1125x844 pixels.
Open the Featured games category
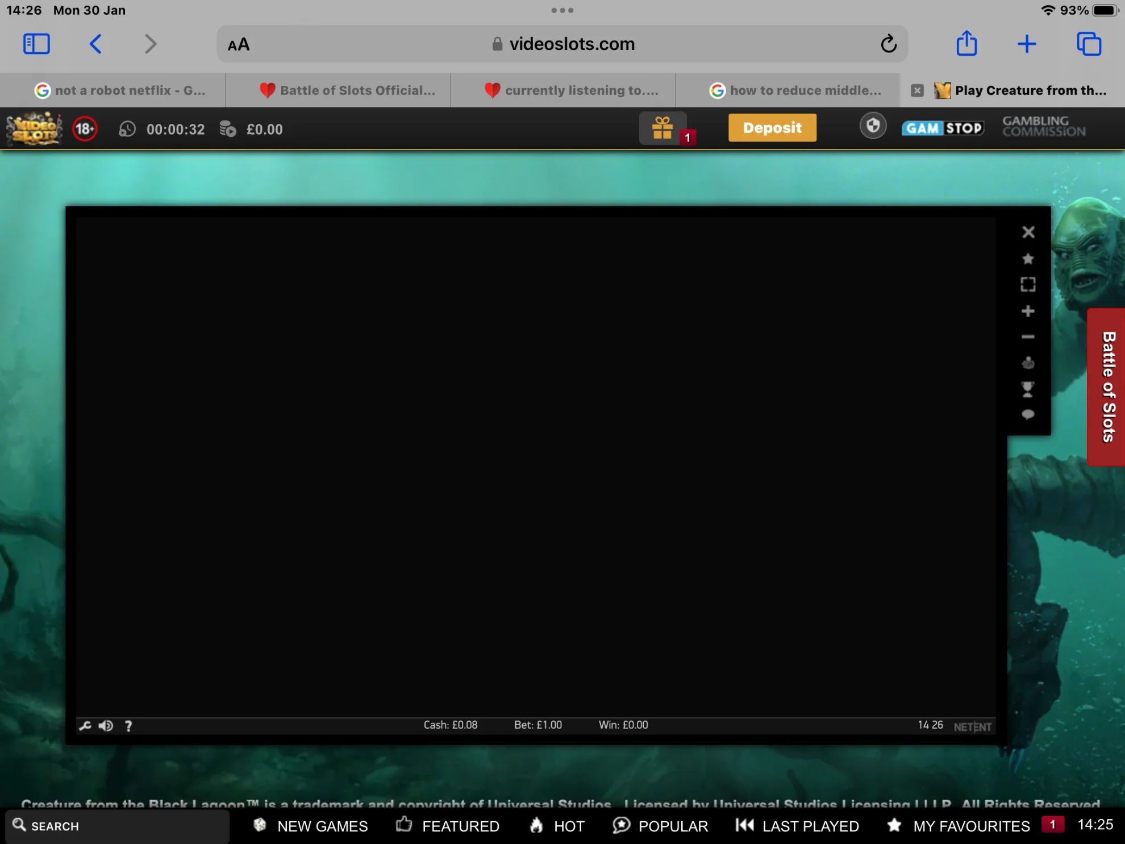(x=448, y=826)
